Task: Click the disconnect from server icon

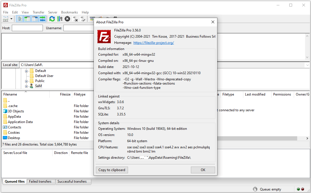Action: click(x=75, y=19)
